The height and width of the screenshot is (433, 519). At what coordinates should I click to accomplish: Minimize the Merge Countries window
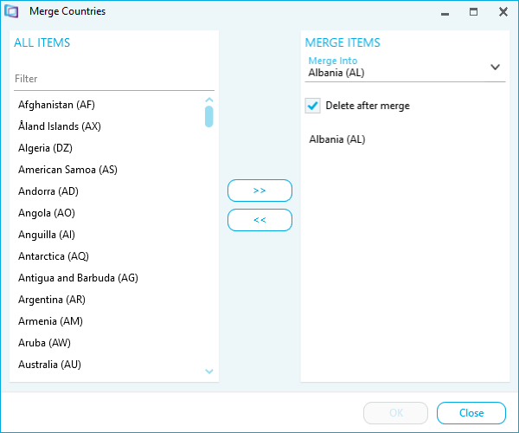tap(445, 13)
